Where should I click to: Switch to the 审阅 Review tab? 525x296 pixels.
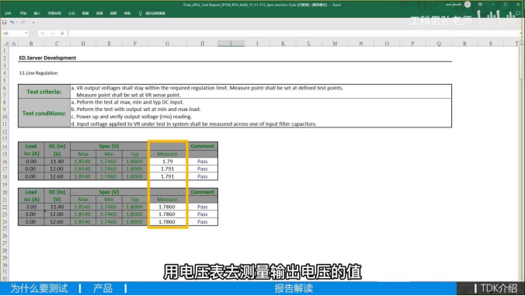(x=99, y=13)
